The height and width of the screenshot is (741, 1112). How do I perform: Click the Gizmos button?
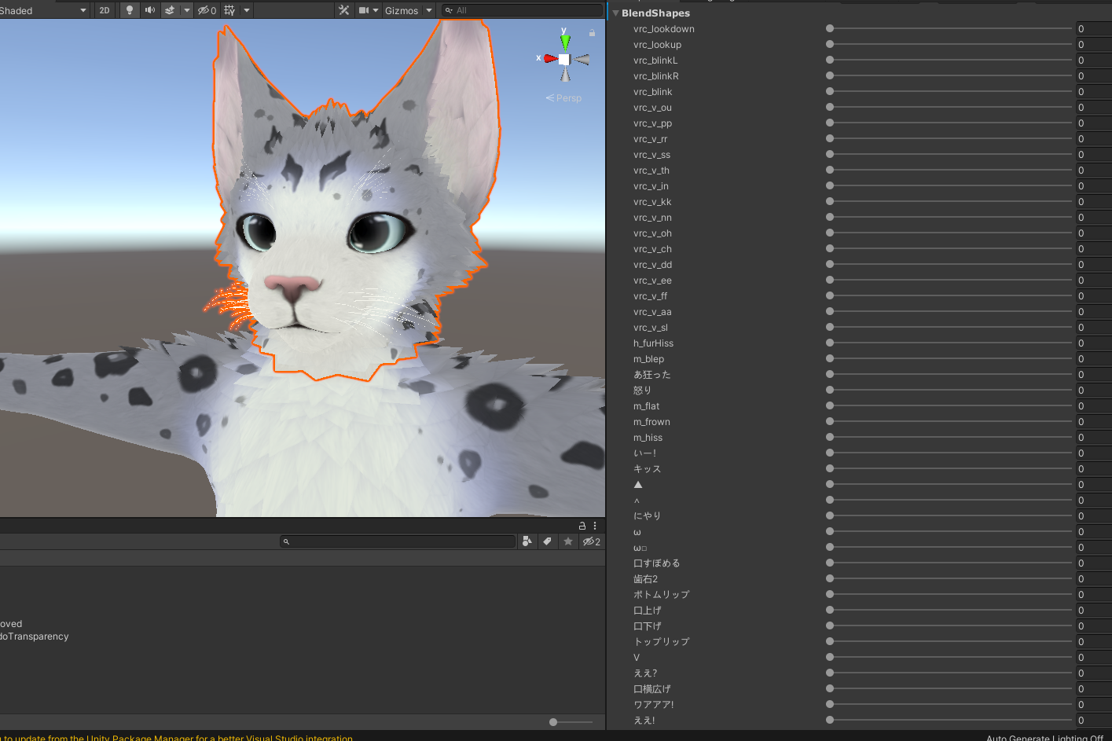click(401, 10)
